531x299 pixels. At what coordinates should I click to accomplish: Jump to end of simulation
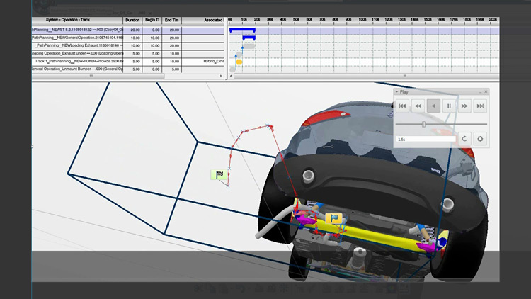coord(480,106)
